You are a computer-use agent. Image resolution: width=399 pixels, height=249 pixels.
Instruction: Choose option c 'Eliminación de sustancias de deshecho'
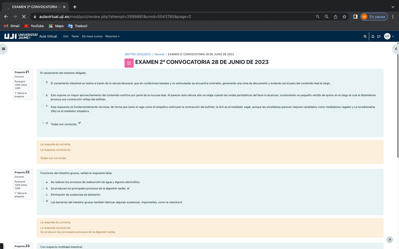[x=43, y=195]
